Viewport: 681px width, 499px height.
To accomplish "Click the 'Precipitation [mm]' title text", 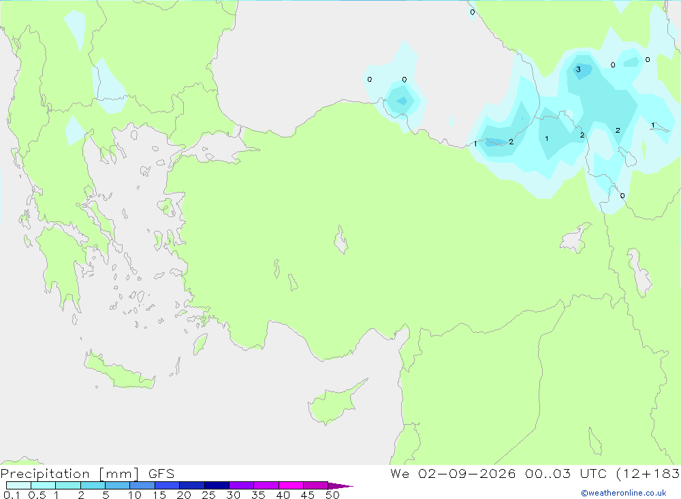I will coord(70,474).
